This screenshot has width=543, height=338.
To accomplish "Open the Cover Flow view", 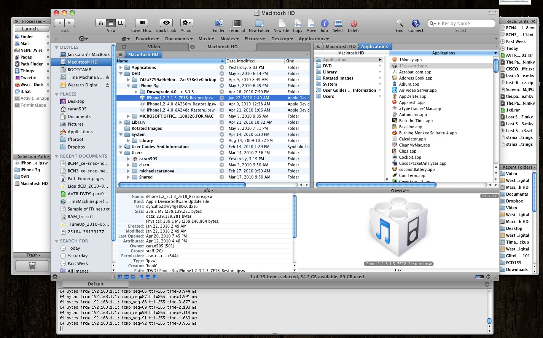I will tap(141, 23).
